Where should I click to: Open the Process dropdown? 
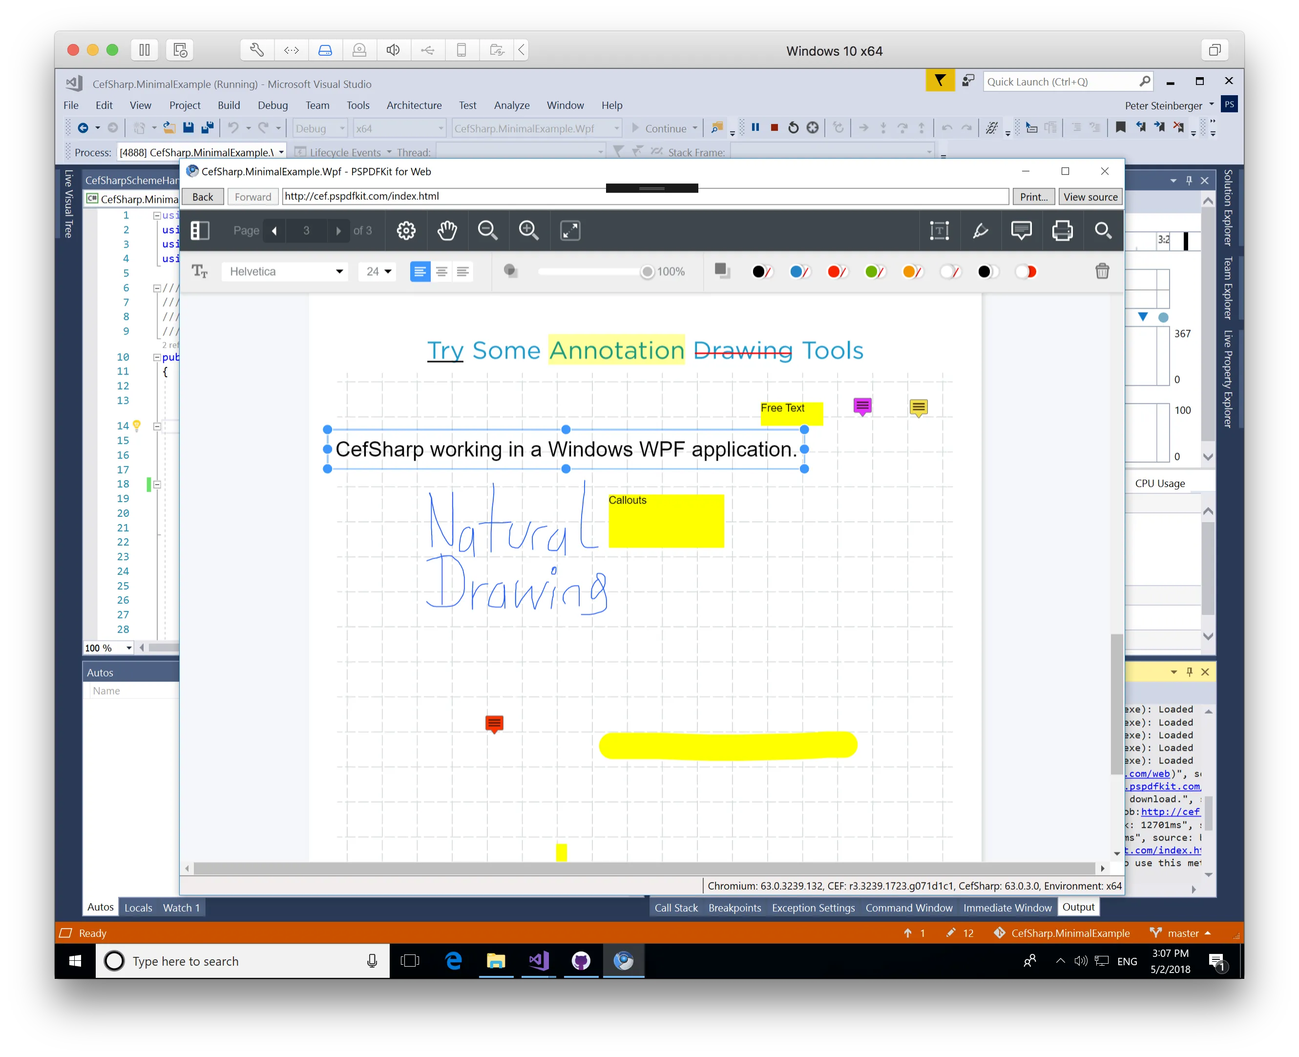(x=202, y=152)
